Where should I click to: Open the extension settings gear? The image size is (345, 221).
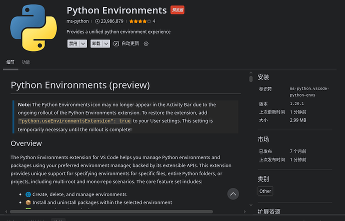[146, 43]
